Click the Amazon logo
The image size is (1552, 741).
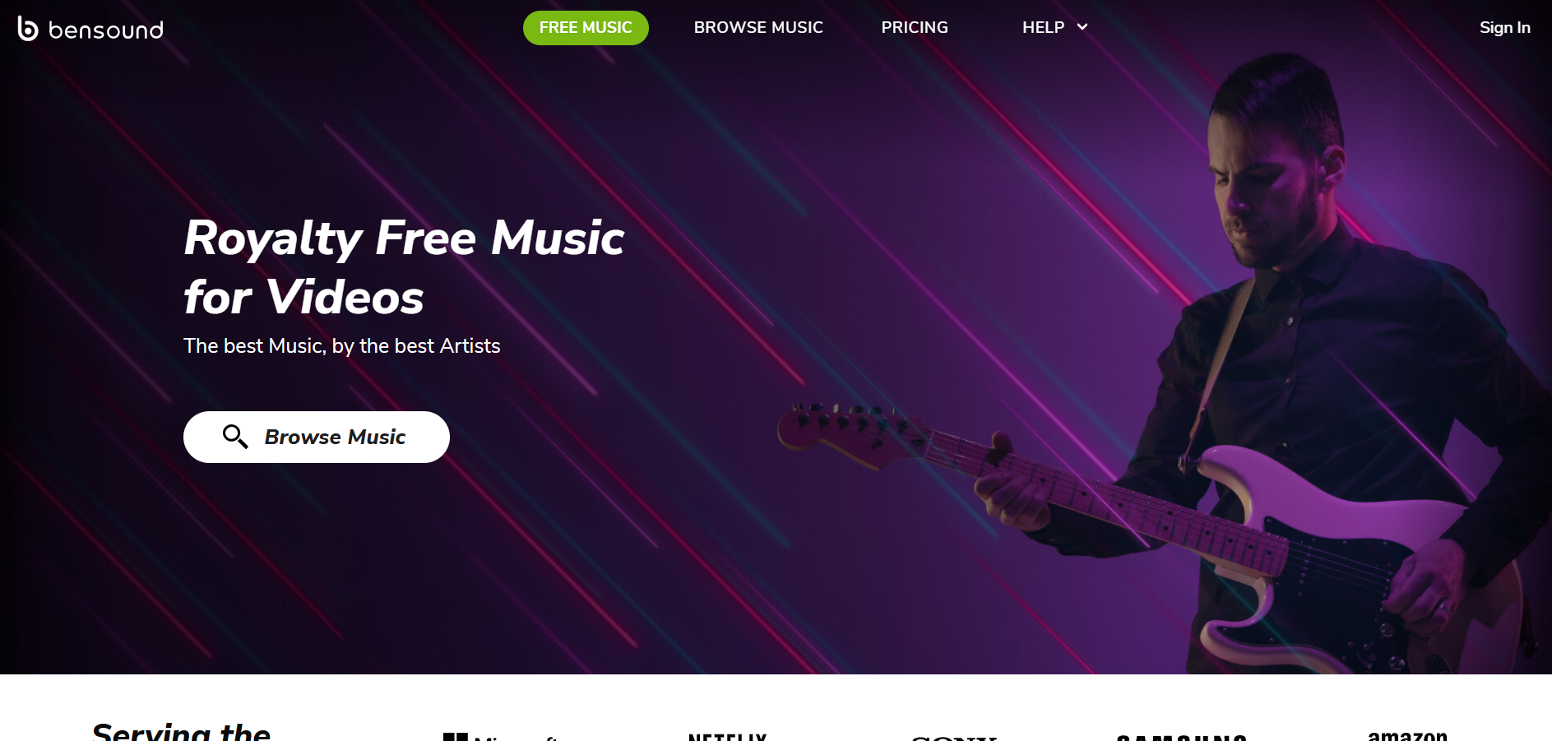click(x=1407, y=734)
